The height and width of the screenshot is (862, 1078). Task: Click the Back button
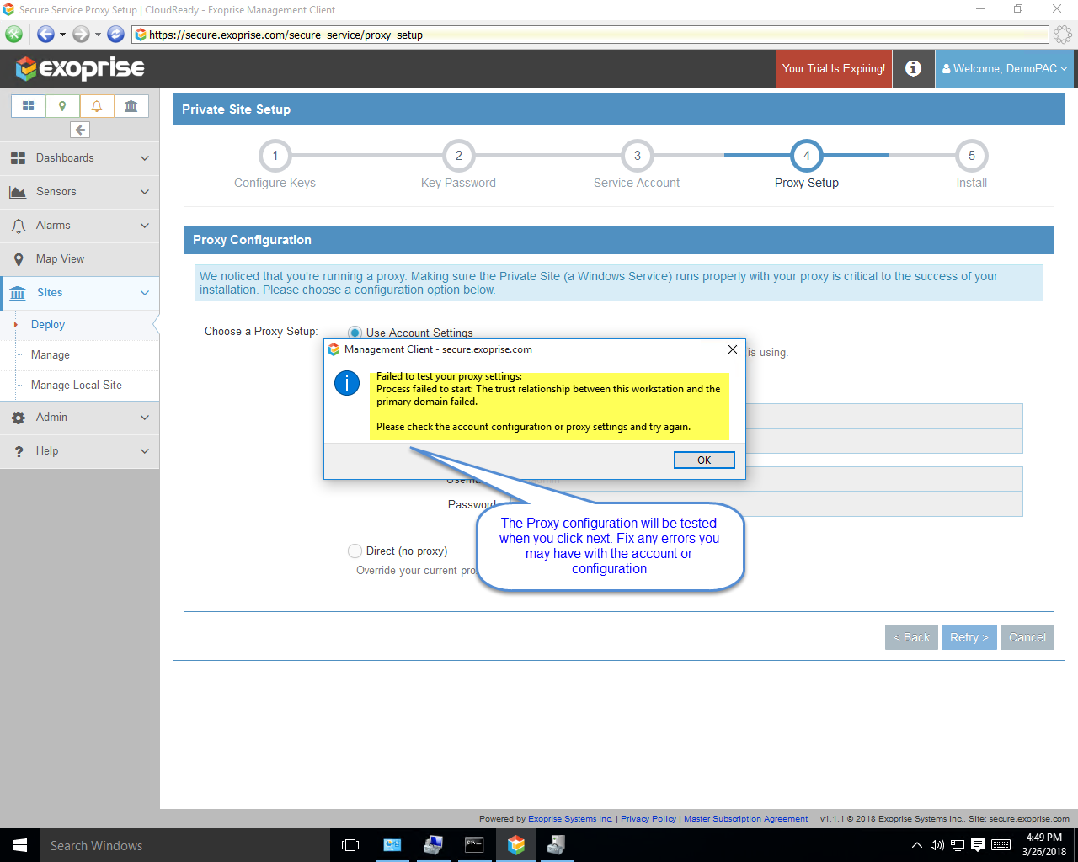[x=911, y=637]
